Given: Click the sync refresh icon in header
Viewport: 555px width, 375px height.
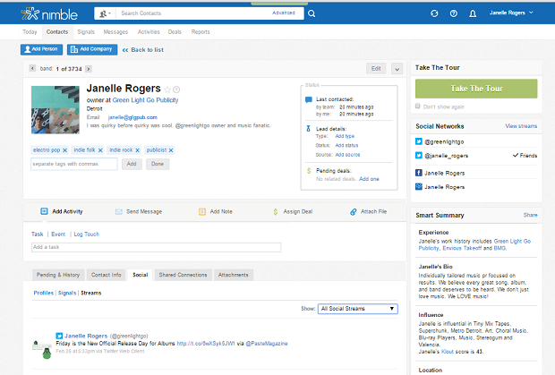Looking at the screenshot, I should click(x=434, y=13).
